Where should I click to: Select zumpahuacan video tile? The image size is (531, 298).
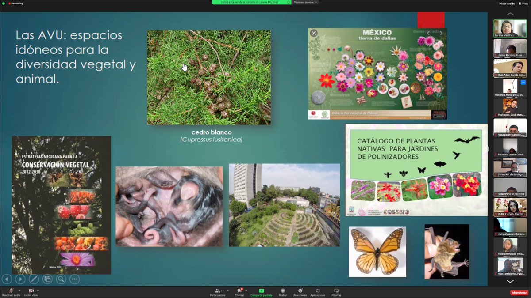click(x=510, y=227)
